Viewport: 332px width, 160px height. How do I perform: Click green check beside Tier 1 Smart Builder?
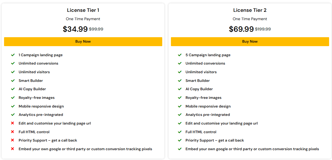tap(13, 80)
